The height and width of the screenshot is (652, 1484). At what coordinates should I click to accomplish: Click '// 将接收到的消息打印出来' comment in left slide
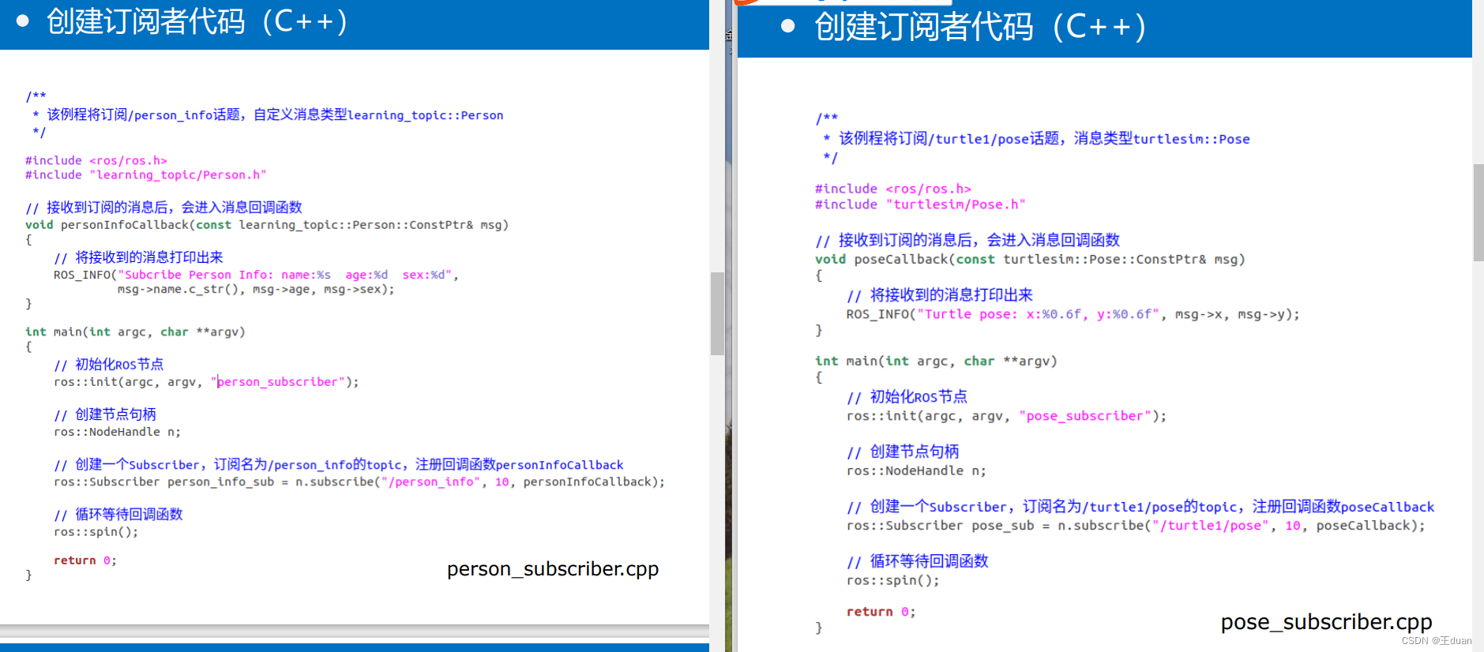pyautogui.click(x=138, y=257)
